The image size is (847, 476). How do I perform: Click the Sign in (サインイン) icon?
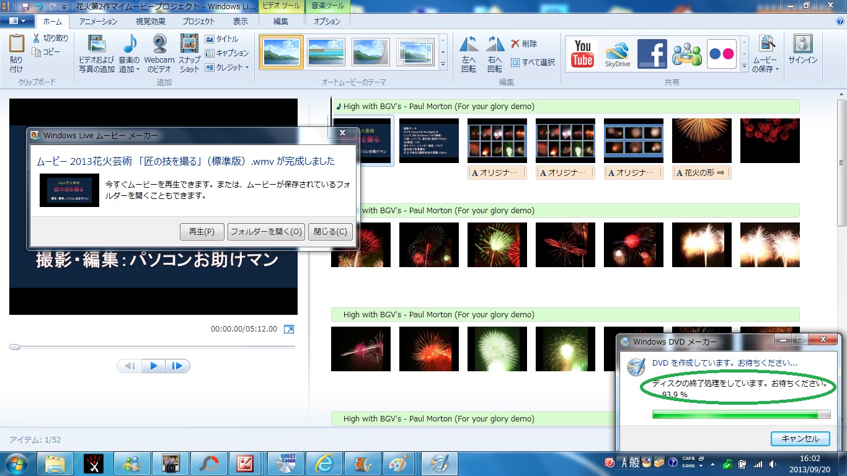pyautogui.click(x=803, y=43)
